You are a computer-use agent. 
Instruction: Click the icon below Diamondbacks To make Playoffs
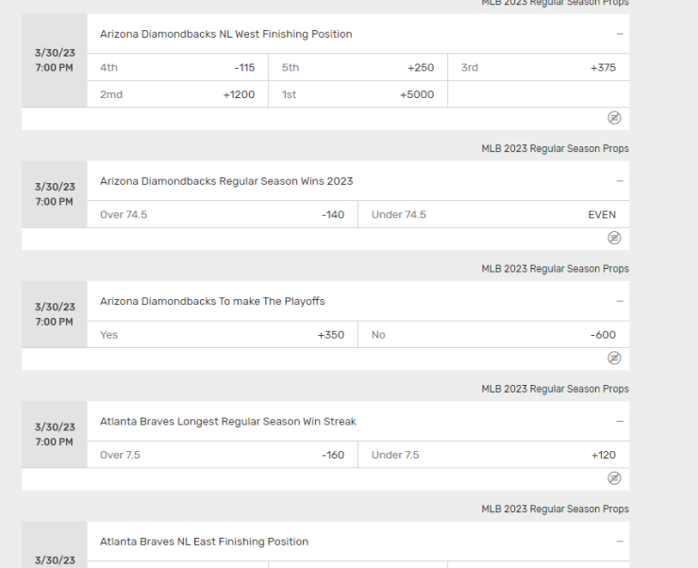pyautogui.click(x=614, y=359)
